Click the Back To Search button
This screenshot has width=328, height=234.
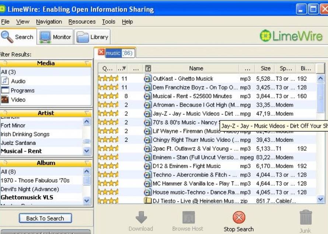pos(45,218)
